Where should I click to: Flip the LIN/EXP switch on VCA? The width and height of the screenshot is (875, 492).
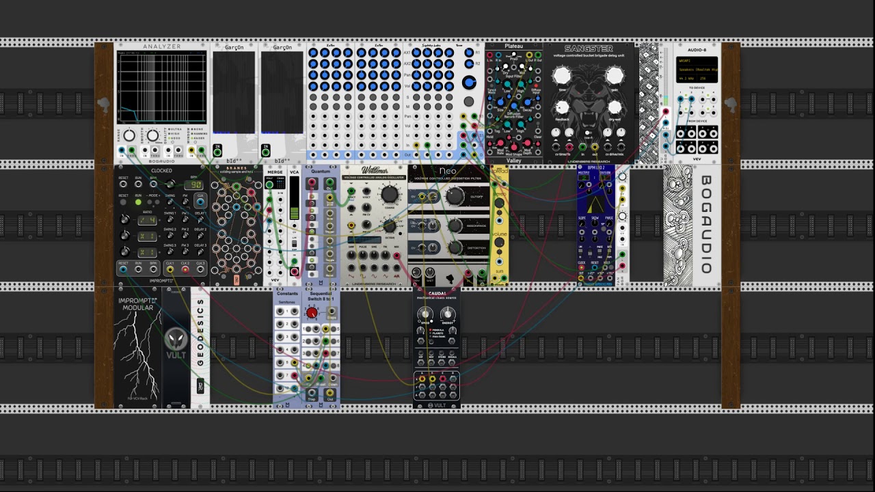294,244
